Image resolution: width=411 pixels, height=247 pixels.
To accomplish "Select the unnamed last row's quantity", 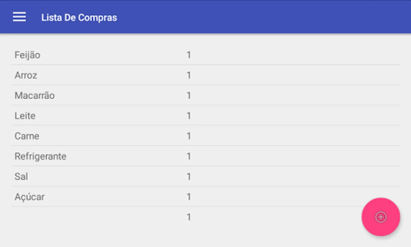I will coord(189,217).
